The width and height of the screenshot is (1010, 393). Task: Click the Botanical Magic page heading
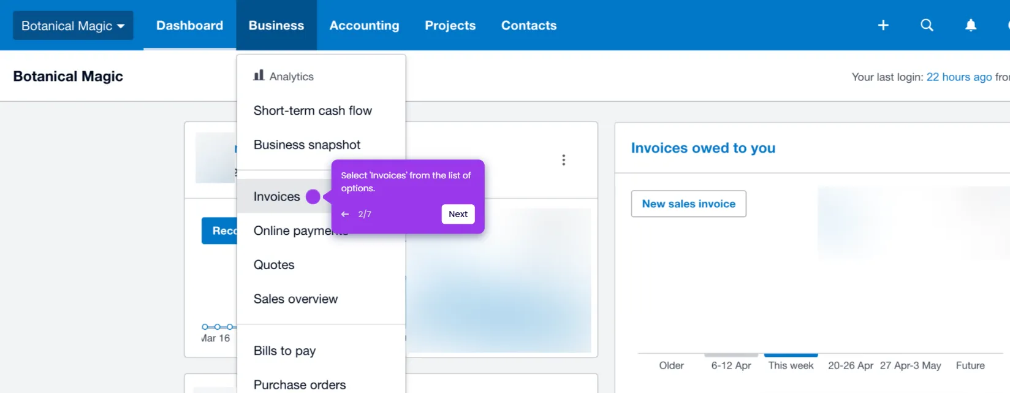click(x=68, y=76)
